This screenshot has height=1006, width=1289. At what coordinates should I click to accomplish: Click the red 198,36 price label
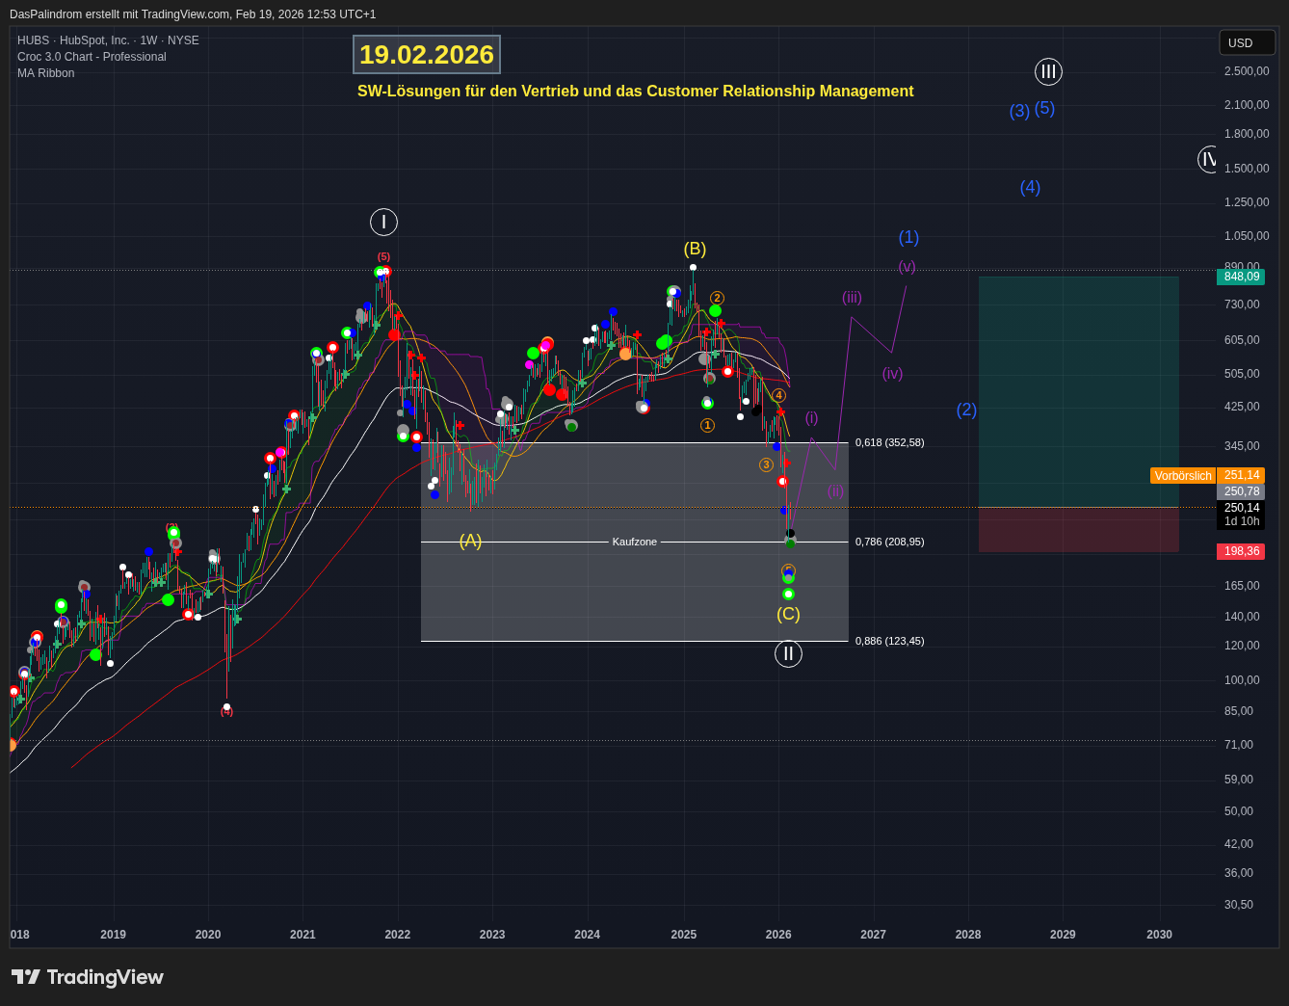point(1241,551)
